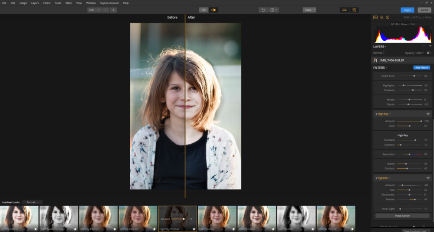Change the Normal blend mode dropdown
Screen dimensions: 434x232
tap(378, 53)
